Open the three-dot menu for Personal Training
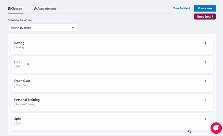The height and width of the screenshot is (136, 223). coord(205,100)
